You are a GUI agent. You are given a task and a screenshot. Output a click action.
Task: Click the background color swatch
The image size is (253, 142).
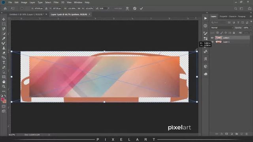[5, 102]
